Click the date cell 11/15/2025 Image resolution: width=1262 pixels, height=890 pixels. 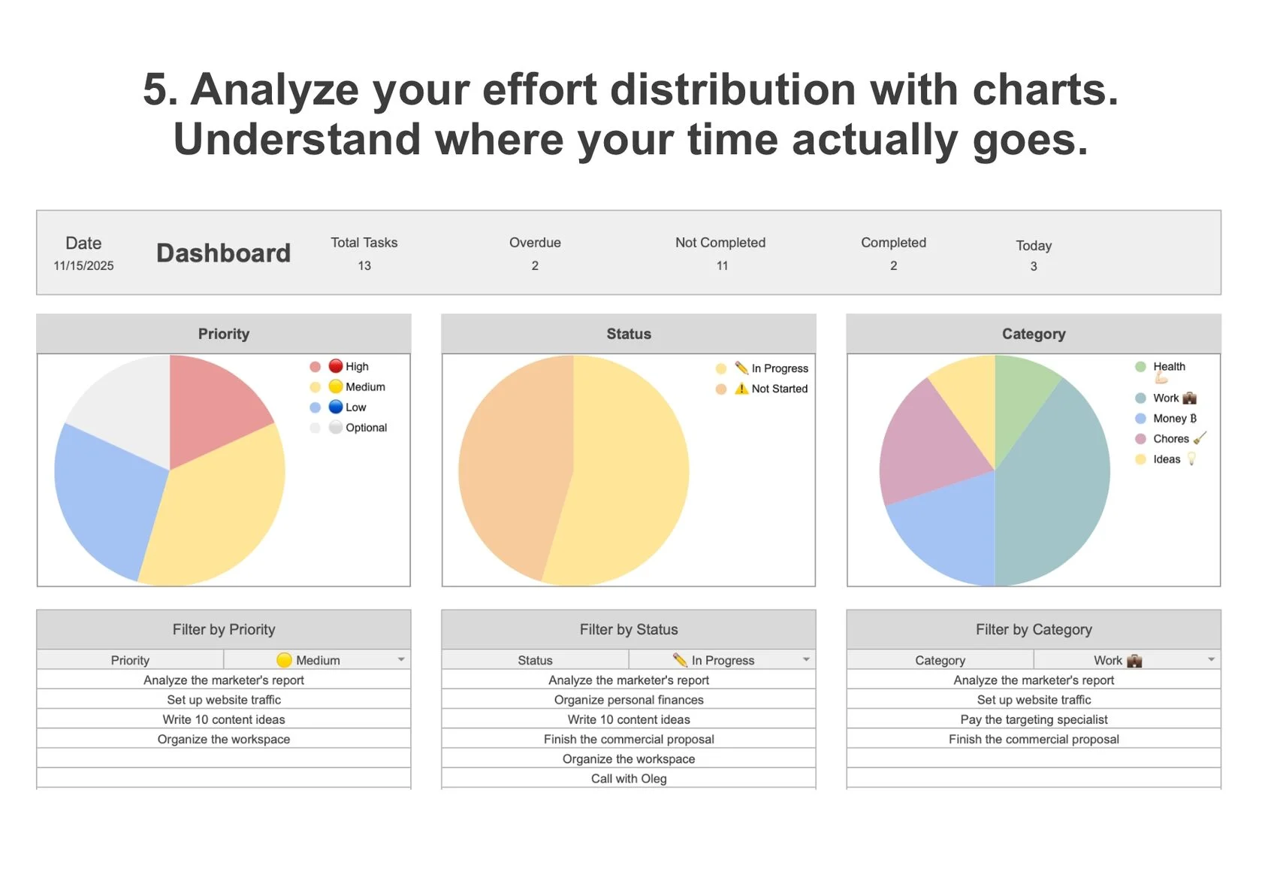83,265
